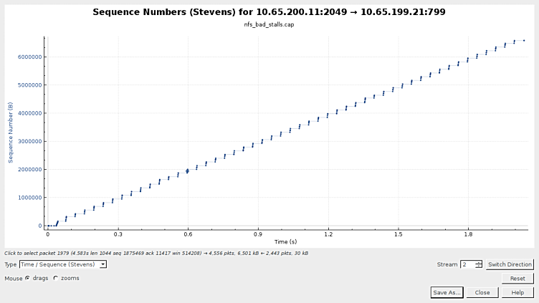Select the 'drags' mouse mode radio button
539x303 pixels.
[x=28, y=278]
